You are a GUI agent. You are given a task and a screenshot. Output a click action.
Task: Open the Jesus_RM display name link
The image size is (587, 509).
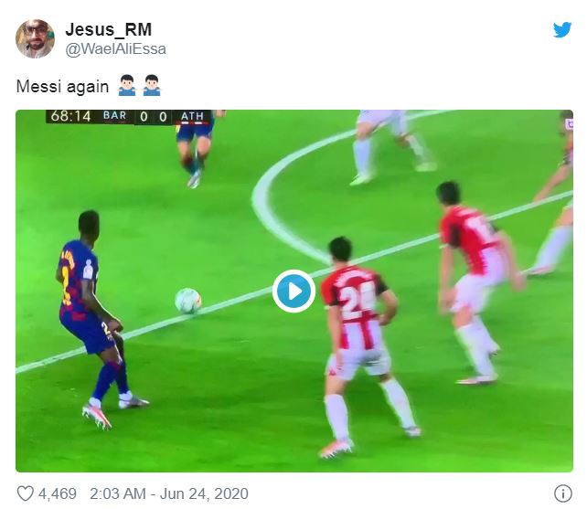pos(109,29)
